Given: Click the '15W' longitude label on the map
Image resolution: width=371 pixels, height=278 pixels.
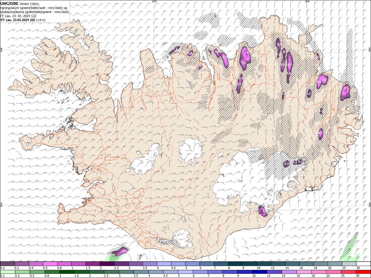Looking at the screenshot, I should (307, 1).
